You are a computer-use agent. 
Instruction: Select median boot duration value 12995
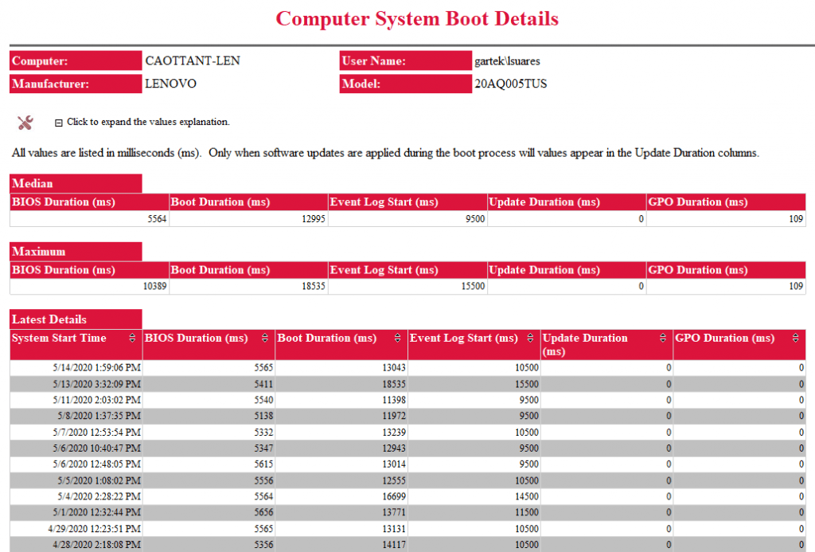click(x=314, y=219)
